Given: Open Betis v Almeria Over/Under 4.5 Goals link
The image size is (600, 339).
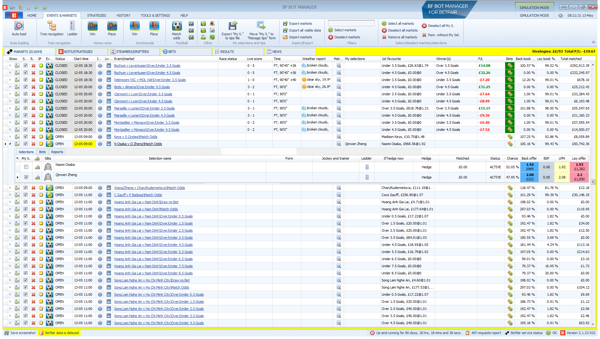Looking at the screenshot, I should click(x=142, y=87).
